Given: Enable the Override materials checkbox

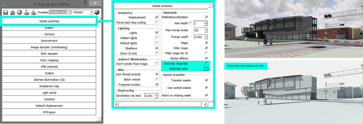Looking at the screenshot, I should 206,64.
